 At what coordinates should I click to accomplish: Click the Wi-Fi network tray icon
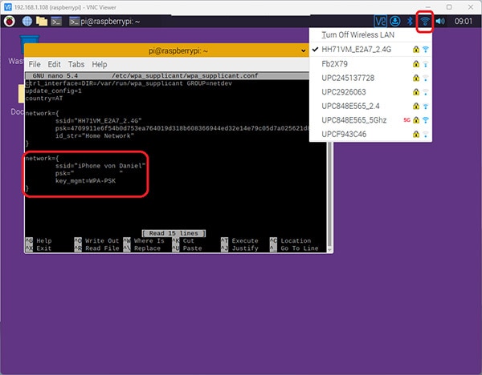click(425, 21)
